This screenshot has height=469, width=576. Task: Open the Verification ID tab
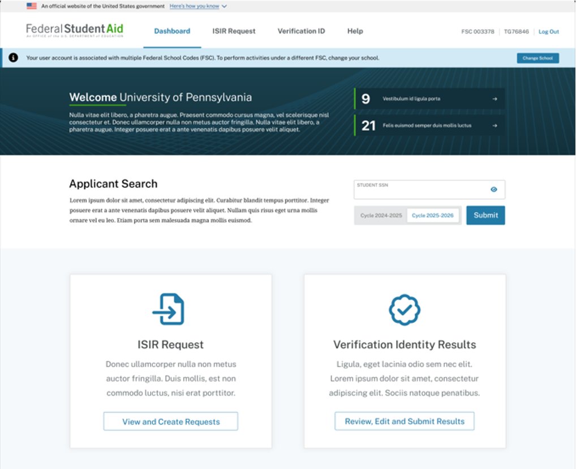(301, 31)
